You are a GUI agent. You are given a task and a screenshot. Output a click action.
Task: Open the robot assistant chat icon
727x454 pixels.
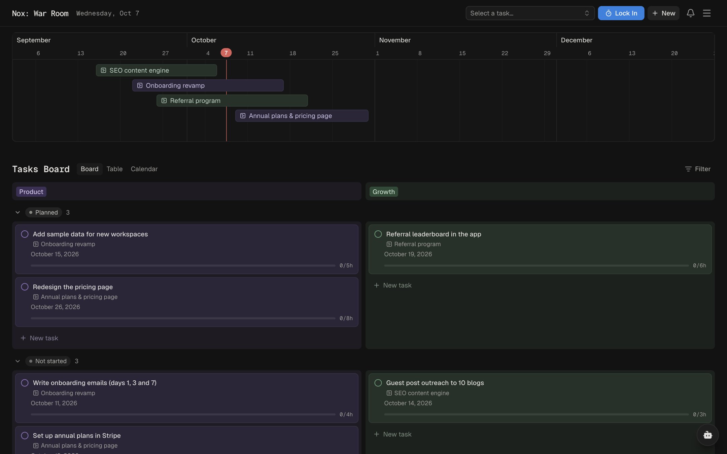(707, 435)
